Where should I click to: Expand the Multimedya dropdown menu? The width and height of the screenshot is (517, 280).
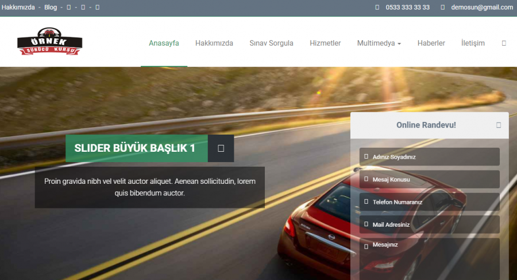pos(379,43)
